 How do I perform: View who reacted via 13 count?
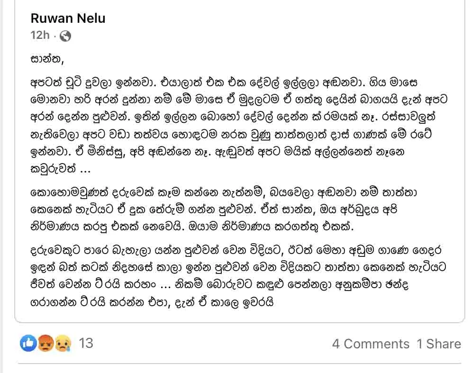(x=86, y=343)
